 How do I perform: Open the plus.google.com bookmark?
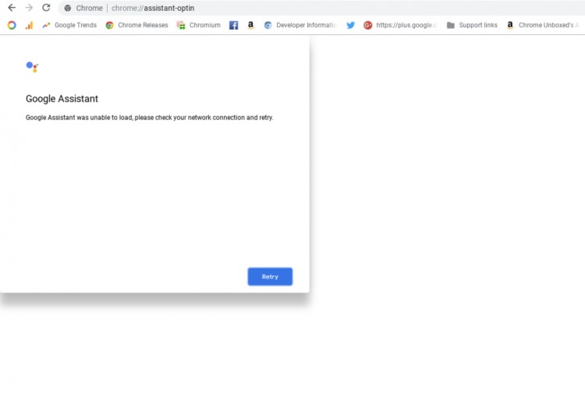[400, 25]
